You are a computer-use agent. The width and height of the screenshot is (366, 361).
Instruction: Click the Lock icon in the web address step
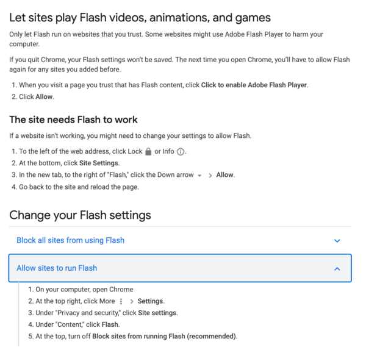tap(148, 152)
